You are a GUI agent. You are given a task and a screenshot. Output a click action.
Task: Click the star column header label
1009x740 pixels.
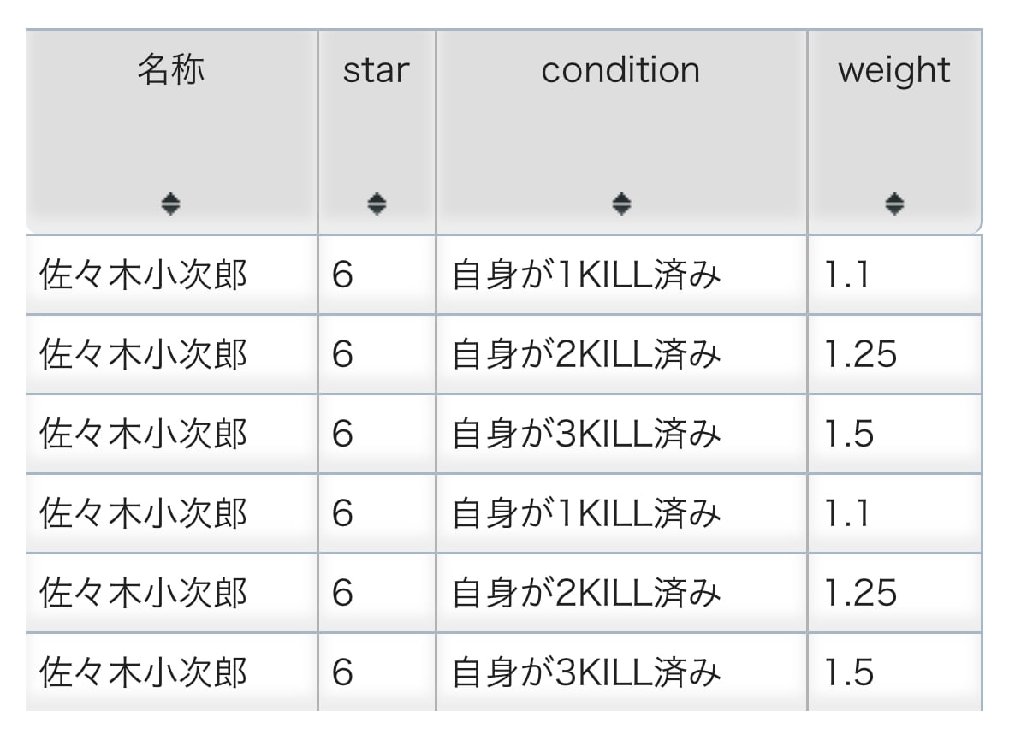(x=377, y=70)
